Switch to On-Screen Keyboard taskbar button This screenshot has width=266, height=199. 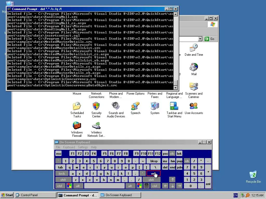[120, 195]
